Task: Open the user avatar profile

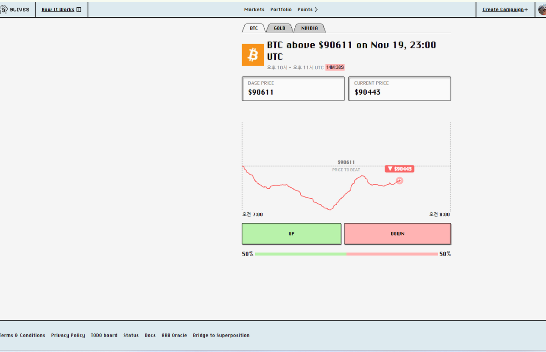Action: 541,9
